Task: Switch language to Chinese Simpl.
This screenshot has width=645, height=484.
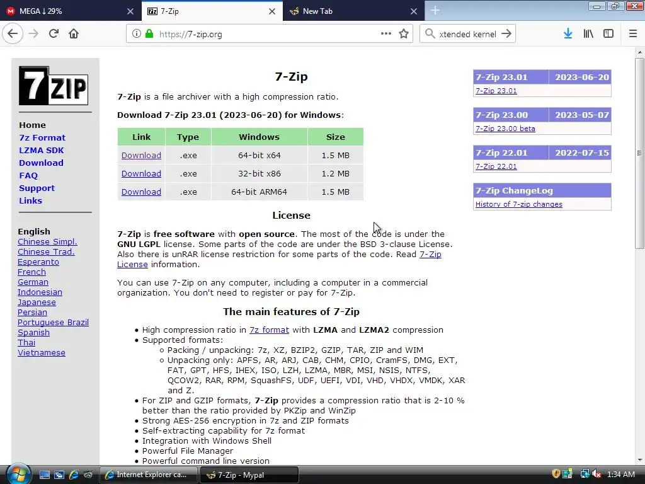Action: [47, 241]
